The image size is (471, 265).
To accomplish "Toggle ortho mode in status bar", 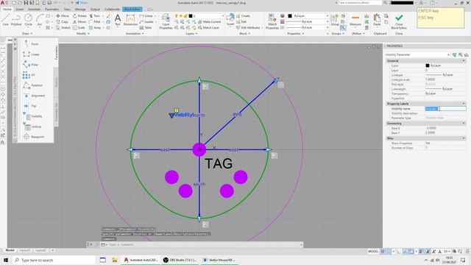I will click(399, 251).
